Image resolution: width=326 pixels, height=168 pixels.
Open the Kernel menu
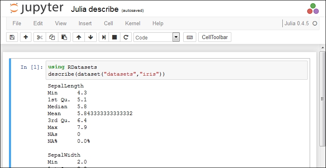pos(133,23)
